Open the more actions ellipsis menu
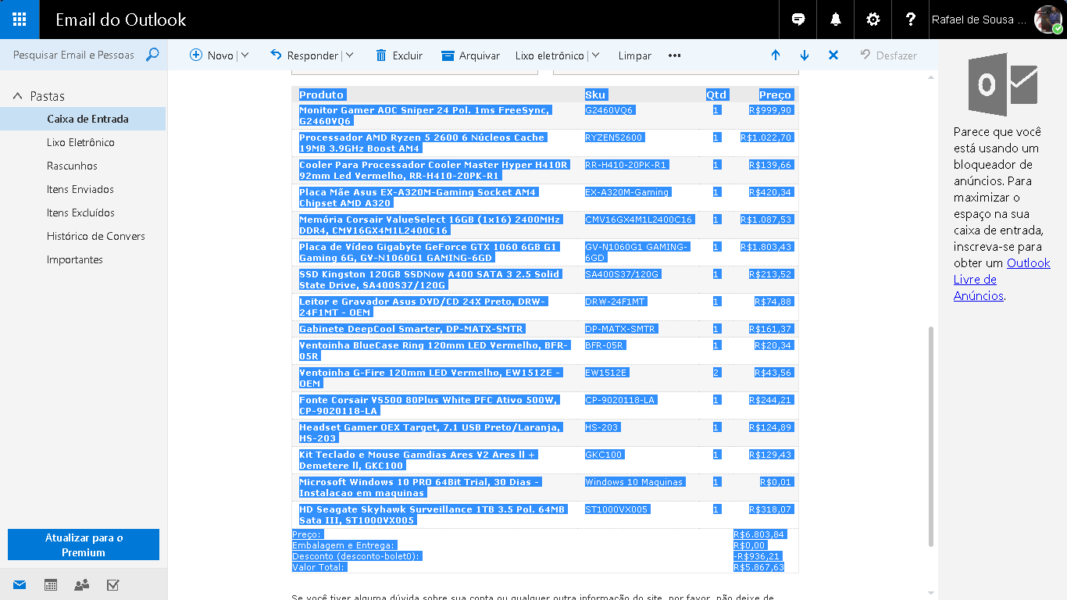The width and height of the screenshot is (1067, 600). (x=675, y=55)
